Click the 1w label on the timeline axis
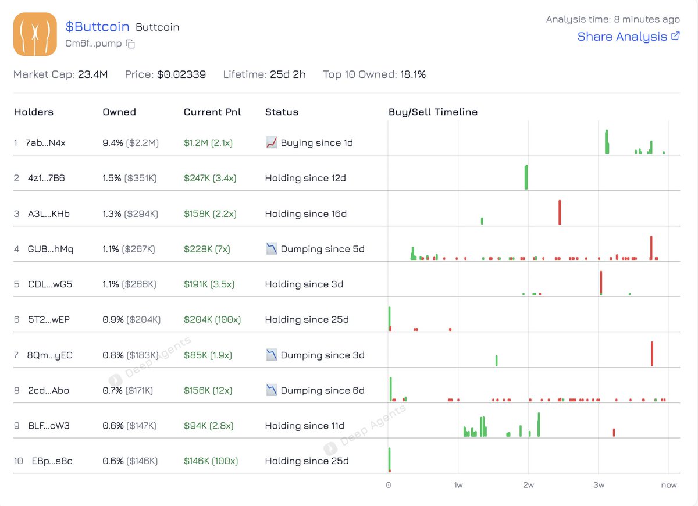Viewport: 698px width, 506px height. click(458, 485)
